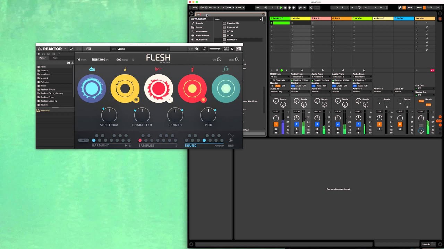Click the Reaktor logo icon
444x249 pixels.
coord(40,49)
